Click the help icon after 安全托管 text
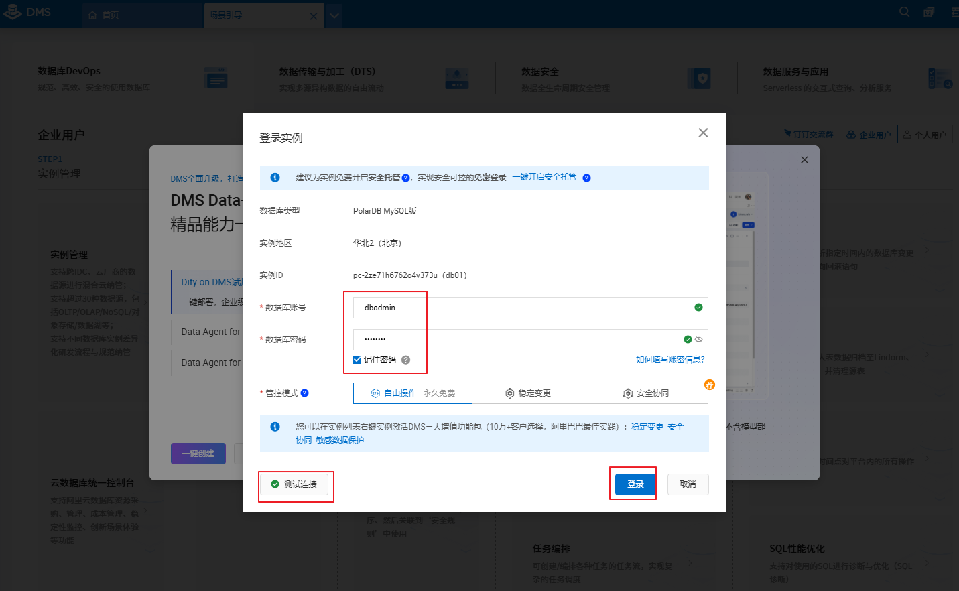The image size is (959, 591). 405,178
